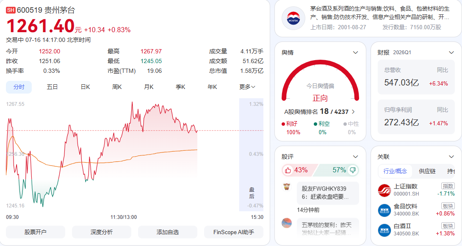
Task: Click the thumbs-up bullish vote icon
Action: (288, 170)
